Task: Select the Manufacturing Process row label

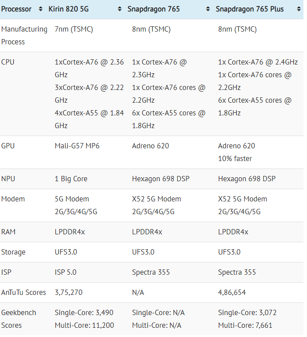Action: (24, 36)
